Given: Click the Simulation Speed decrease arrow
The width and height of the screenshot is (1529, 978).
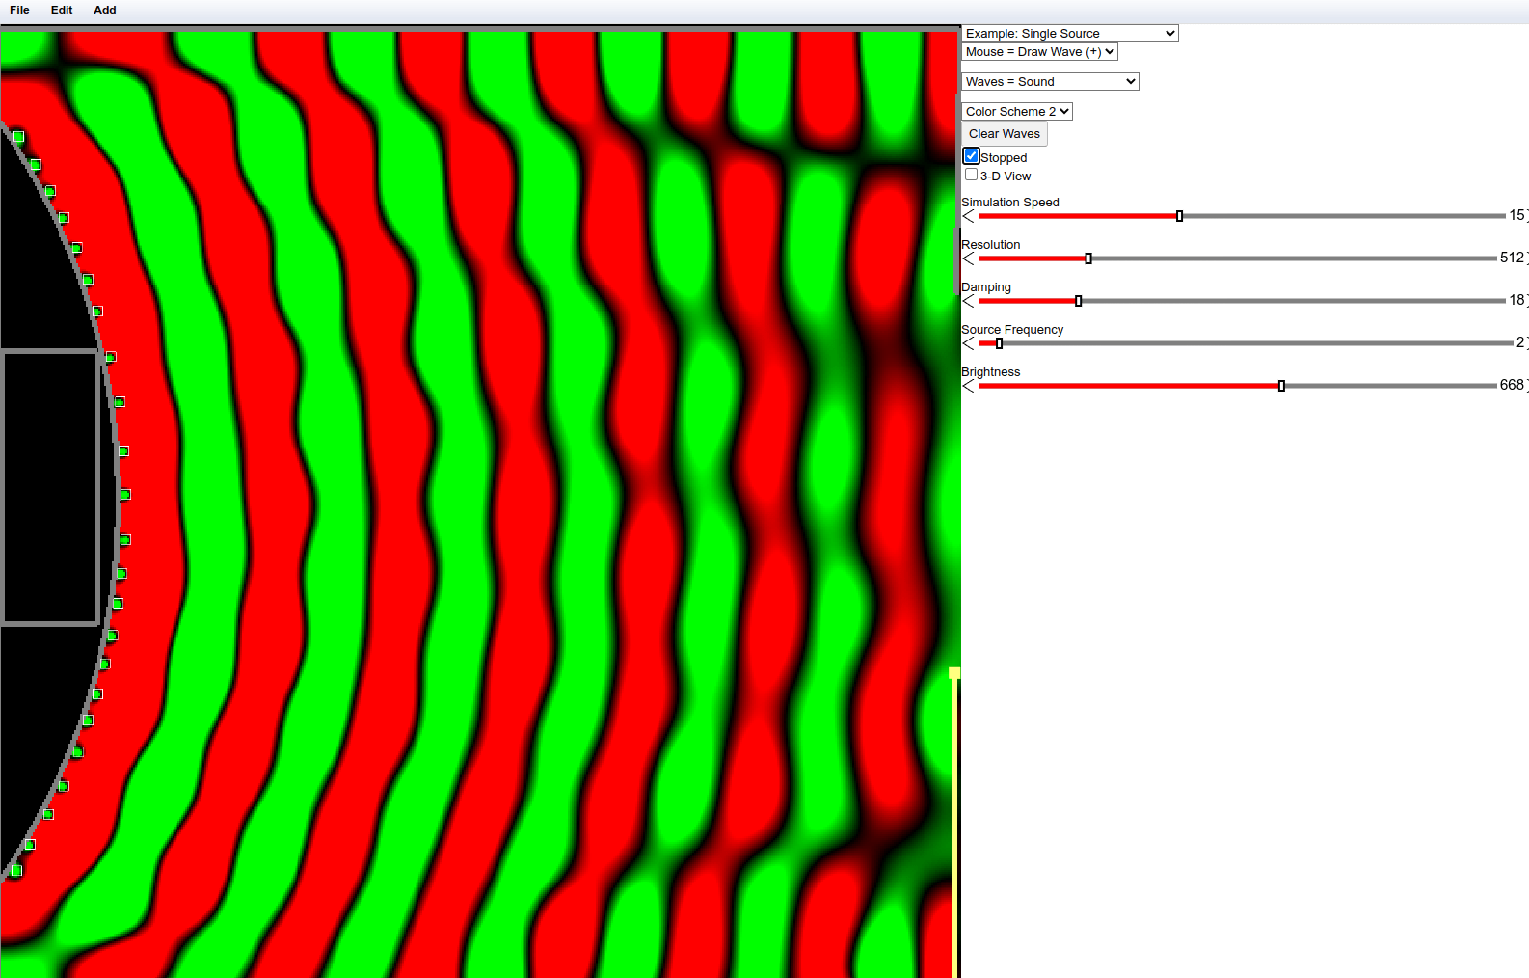Looking at the screenshot, I should pos(969,216).
